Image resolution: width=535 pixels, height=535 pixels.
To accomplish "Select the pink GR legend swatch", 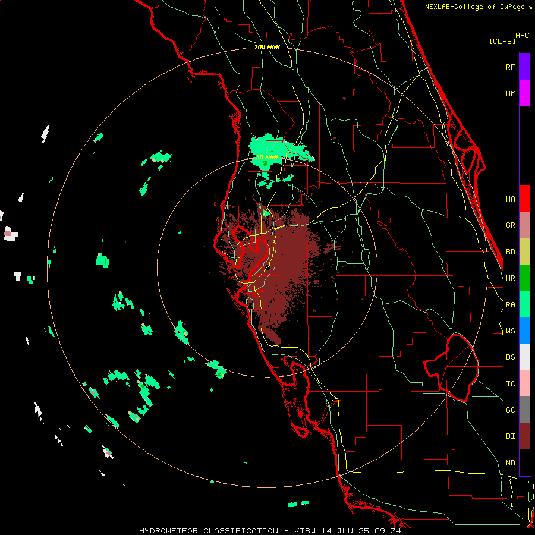I will coord(525,225).
